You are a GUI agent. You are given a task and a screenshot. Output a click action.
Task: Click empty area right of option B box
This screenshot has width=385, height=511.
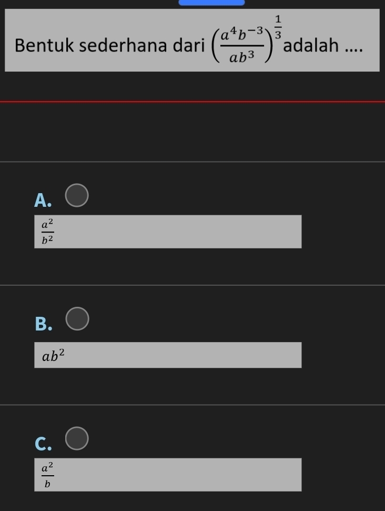(x=343, y=355)
